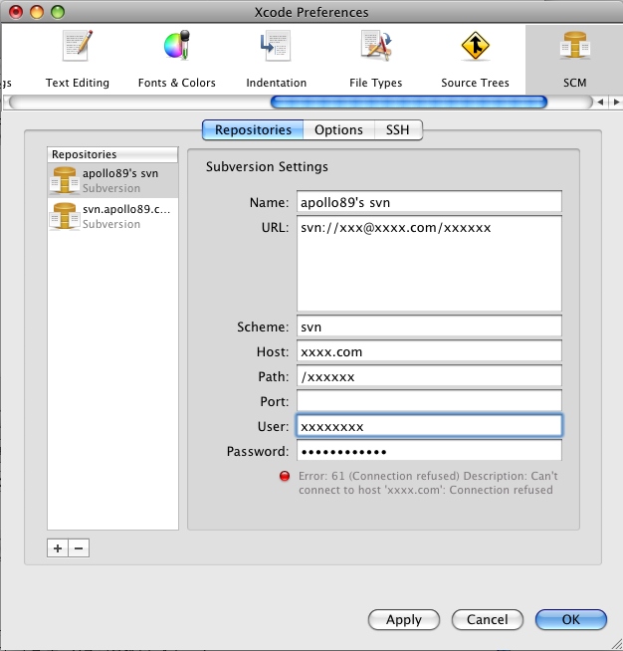Confirm preferences with OK button
Viewport: 623px width, 651px height.
(x=570, y=619)
